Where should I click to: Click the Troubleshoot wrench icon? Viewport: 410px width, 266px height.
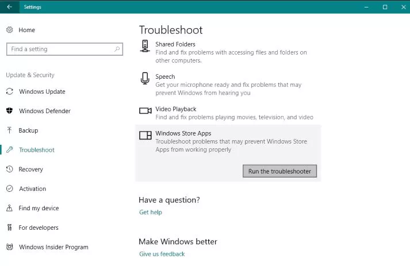coord(10,150)
